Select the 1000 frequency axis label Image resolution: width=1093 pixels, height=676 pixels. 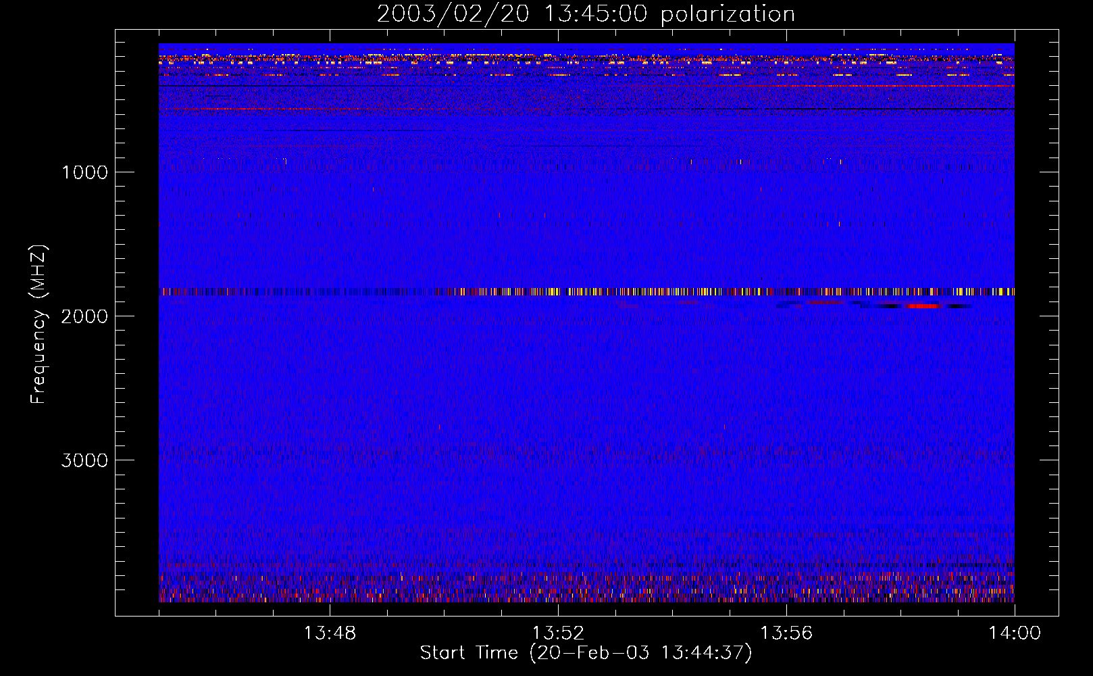click(84, 172)
